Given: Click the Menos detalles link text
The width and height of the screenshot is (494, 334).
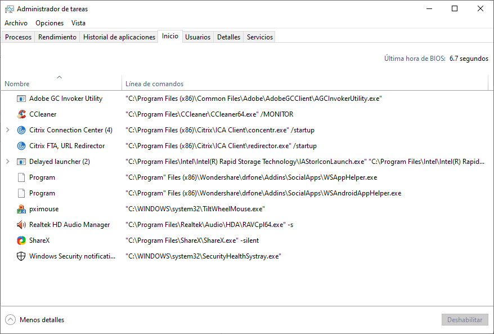Looking at the screenshot, I should (x=42, y=320).
